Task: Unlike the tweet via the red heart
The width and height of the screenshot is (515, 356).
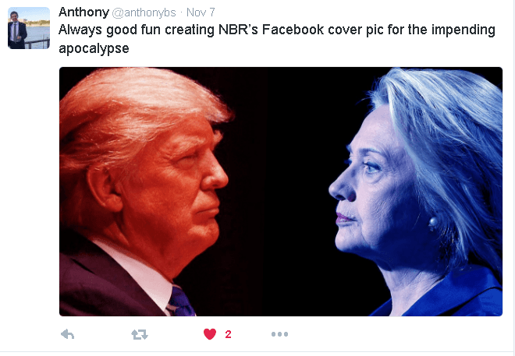Action: [x=210, y=334]
